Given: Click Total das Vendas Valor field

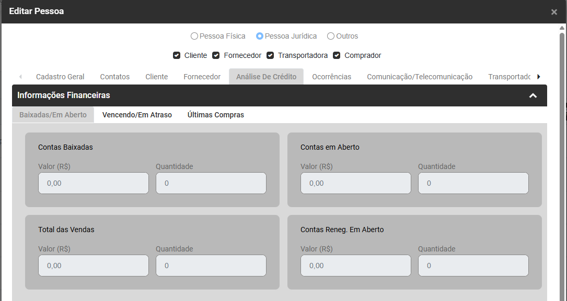Looking at the screenshot, I should 94,266.
